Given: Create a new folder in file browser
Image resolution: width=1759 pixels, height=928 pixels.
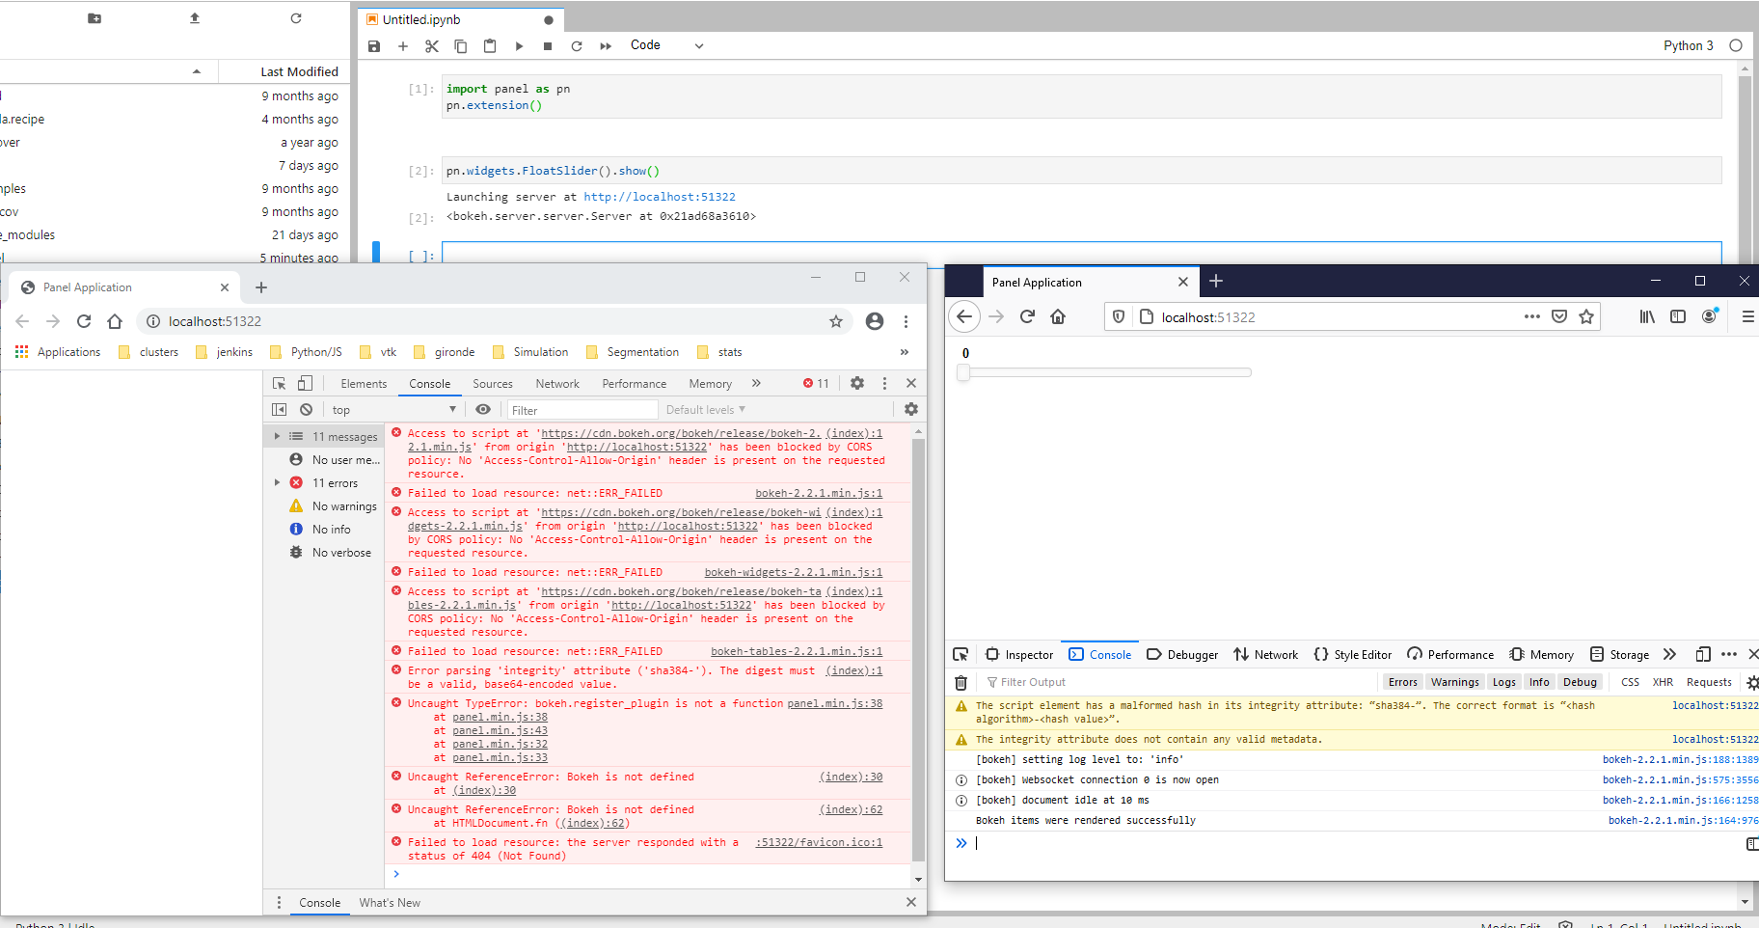Looking at the screenshot, I should click(x=95, y=18).
